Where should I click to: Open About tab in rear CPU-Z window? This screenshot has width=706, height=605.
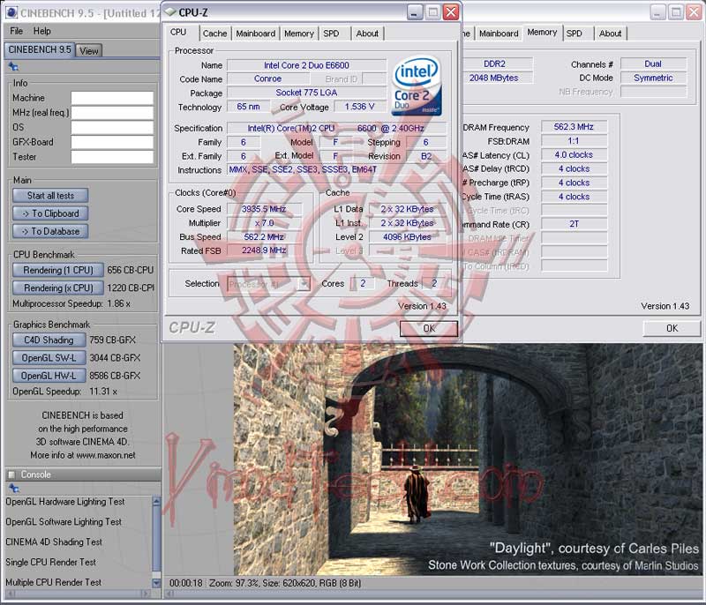pos(610,34)
